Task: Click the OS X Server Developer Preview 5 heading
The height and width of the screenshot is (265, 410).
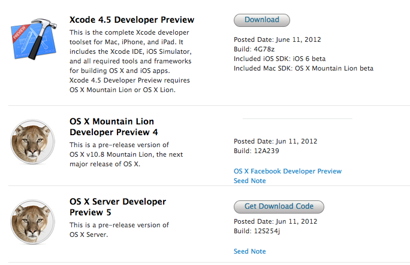Action: tap(117, 207)
